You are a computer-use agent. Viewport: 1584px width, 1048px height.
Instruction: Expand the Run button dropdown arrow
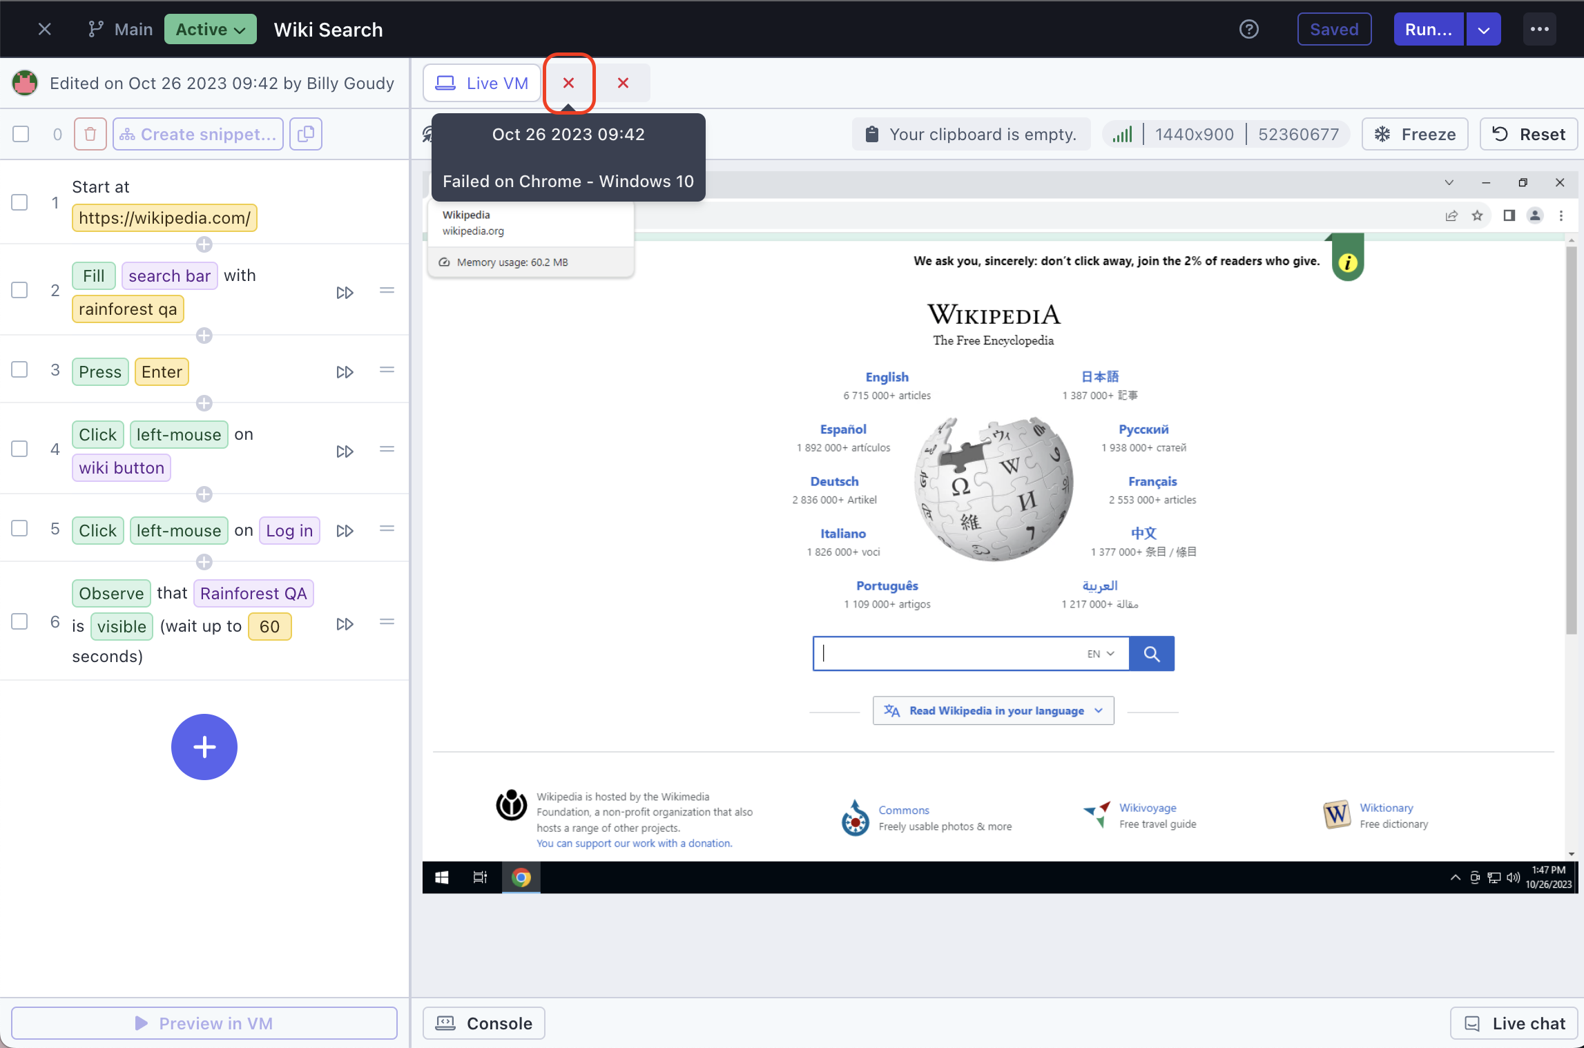pyautogui.click(x=1483, y=29)
